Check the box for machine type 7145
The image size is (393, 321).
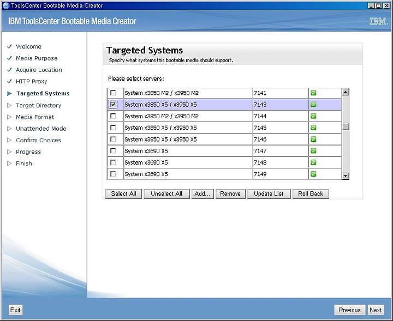(x=113, y=128)
